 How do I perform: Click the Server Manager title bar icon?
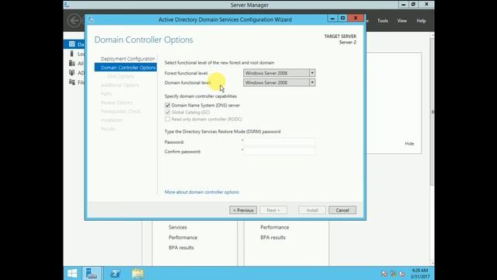tap(67, 5)
